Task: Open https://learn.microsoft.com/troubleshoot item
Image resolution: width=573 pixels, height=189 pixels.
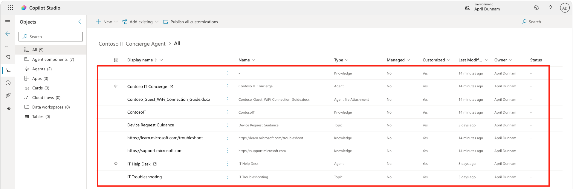Action: [x=165, y=138]
